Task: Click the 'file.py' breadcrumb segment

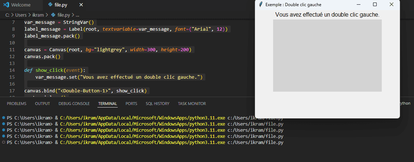Action: click(64, 15)
